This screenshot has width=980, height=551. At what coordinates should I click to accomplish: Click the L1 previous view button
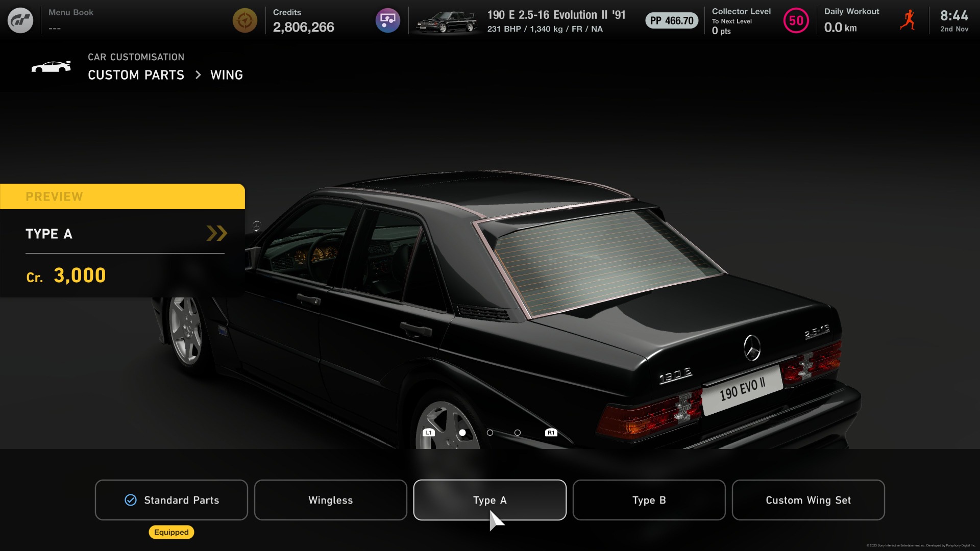coord(429,433)
